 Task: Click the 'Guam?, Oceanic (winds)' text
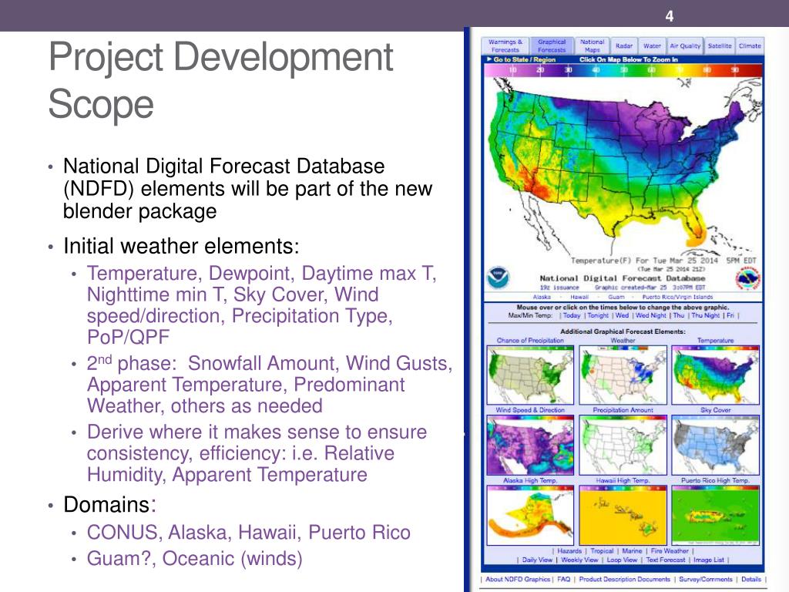coord(195,558)
